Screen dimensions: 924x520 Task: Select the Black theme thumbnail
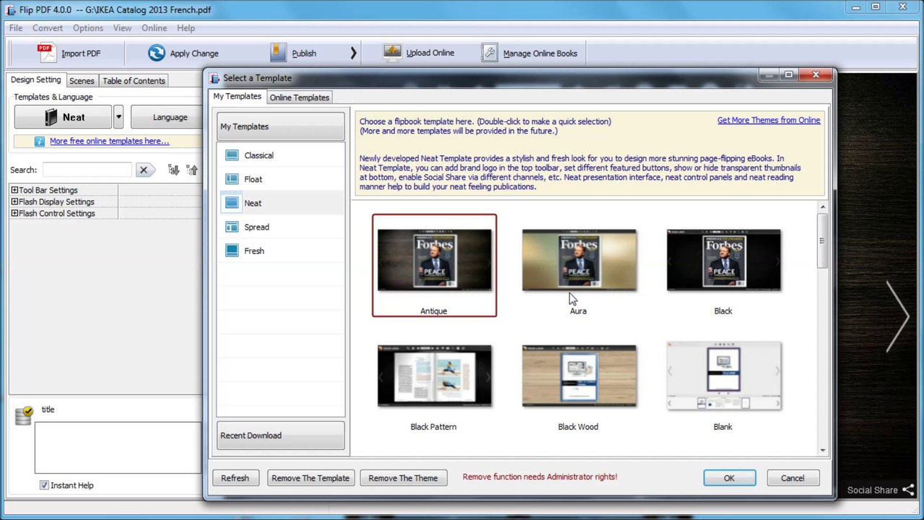coord(723,261)
